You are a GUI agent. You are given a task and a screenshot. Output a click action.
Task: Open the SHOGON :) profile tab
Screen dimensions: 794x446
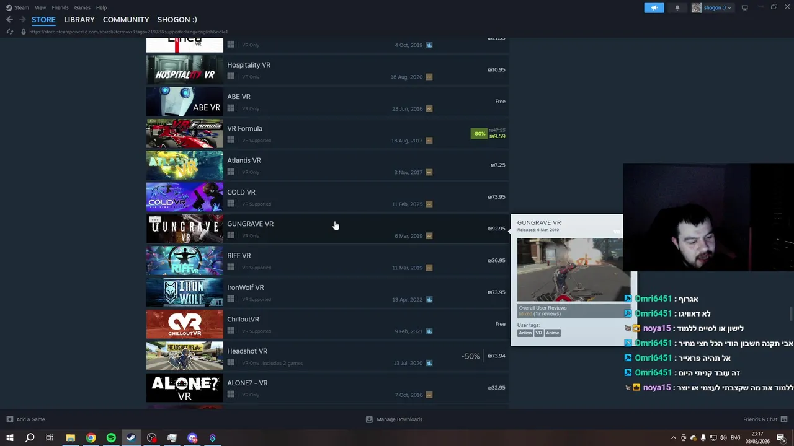click(x=177, y=19)
